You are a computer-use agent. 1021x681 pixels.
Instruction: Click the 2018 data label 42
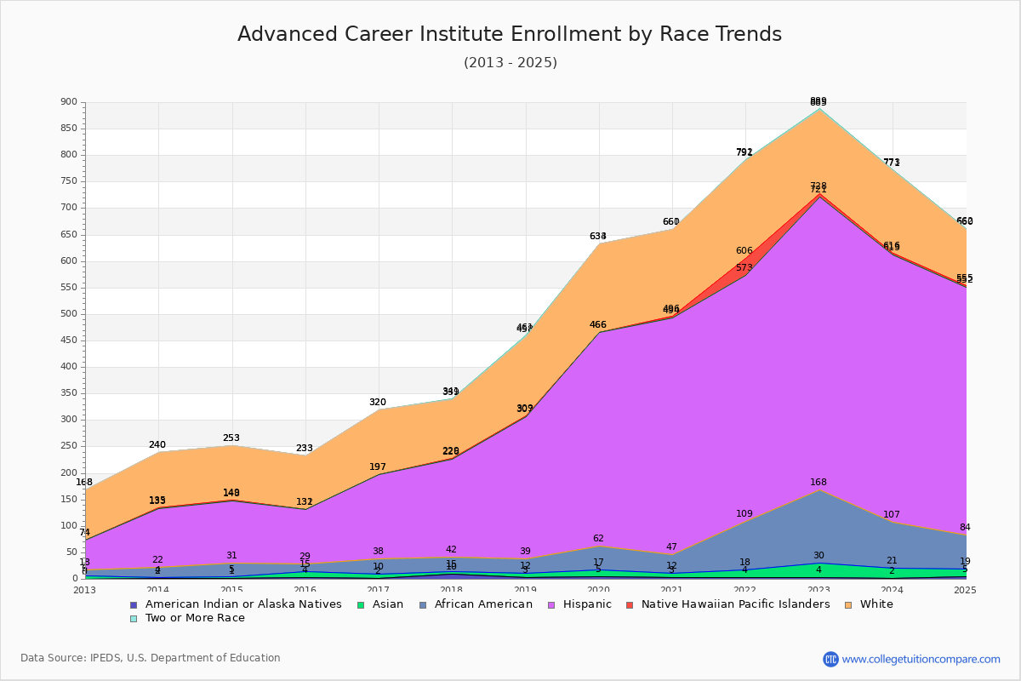[x=451, y=549]
